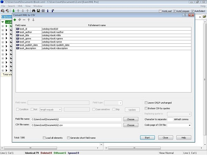Click the Close button in dialog
Image resolution: width=207 pixels, height=155 pixels.
(166, 137)
